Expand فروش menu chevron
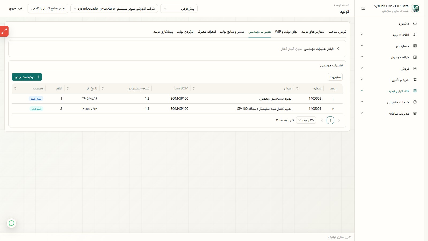The height and width of the screenshot is (241, 428). tap(362, 68)
